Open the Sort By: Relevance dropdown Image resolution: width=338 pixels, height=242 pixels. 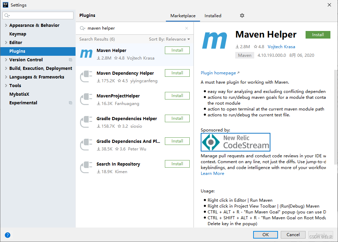tap(169, 39)
